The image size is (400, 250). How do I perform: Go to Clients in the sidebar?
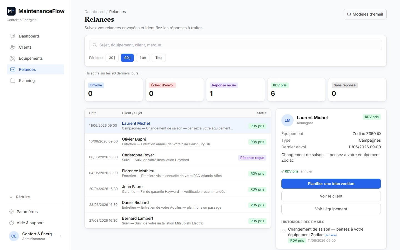[x=35, y=47]
